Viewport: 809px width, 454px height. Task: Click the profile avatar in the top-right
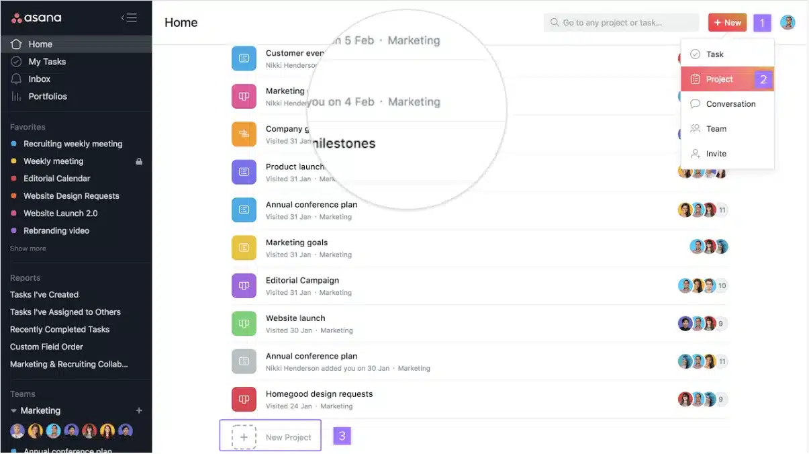787,22
